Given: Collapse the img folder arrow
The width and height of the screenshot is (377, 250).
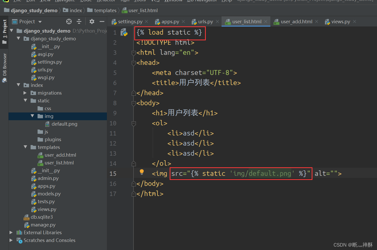Looking at the screenshot, I should click(x=32, y=116).
